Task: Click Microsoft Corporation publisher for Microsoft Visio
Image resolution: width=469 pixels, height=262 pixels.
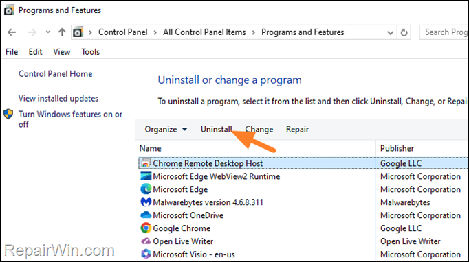Action: pyautogui.click(x=420, y=254)
